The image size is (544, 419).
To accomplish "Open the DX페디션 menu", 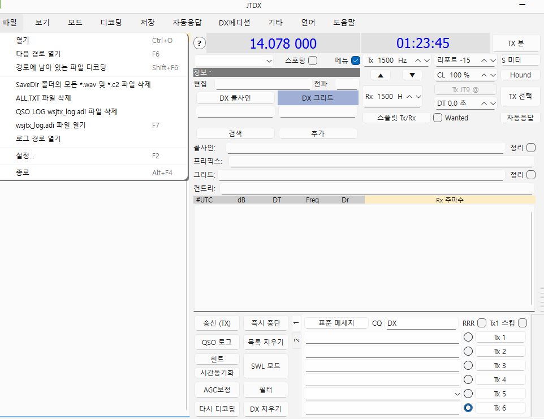I will point(235,23).
